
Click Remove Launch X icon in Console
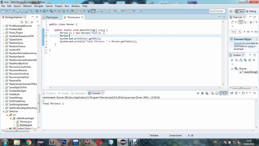[x=202, y=93]
